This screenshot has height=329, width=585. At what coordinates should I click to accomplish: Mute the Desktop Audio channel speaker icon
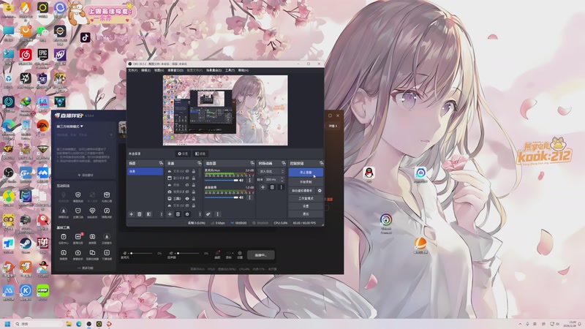241,197
